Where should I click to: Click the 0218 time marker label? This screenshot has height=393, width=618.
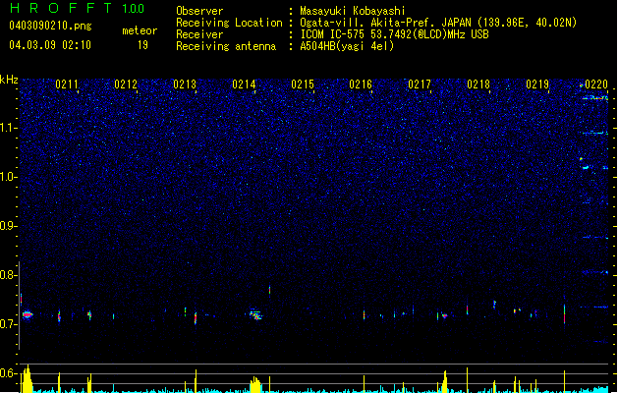tap(478, 84)
